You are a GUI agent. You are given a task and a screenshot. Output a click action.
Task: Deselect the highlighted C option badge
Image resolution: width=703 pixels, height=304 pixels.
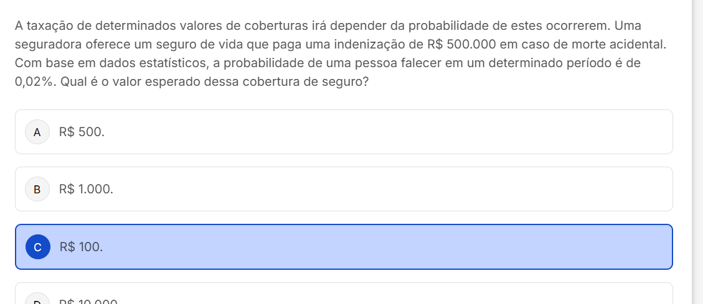coord(37,247)
